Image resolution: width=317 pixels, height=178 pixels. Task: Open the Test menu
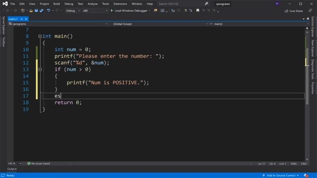click(80, 4)
